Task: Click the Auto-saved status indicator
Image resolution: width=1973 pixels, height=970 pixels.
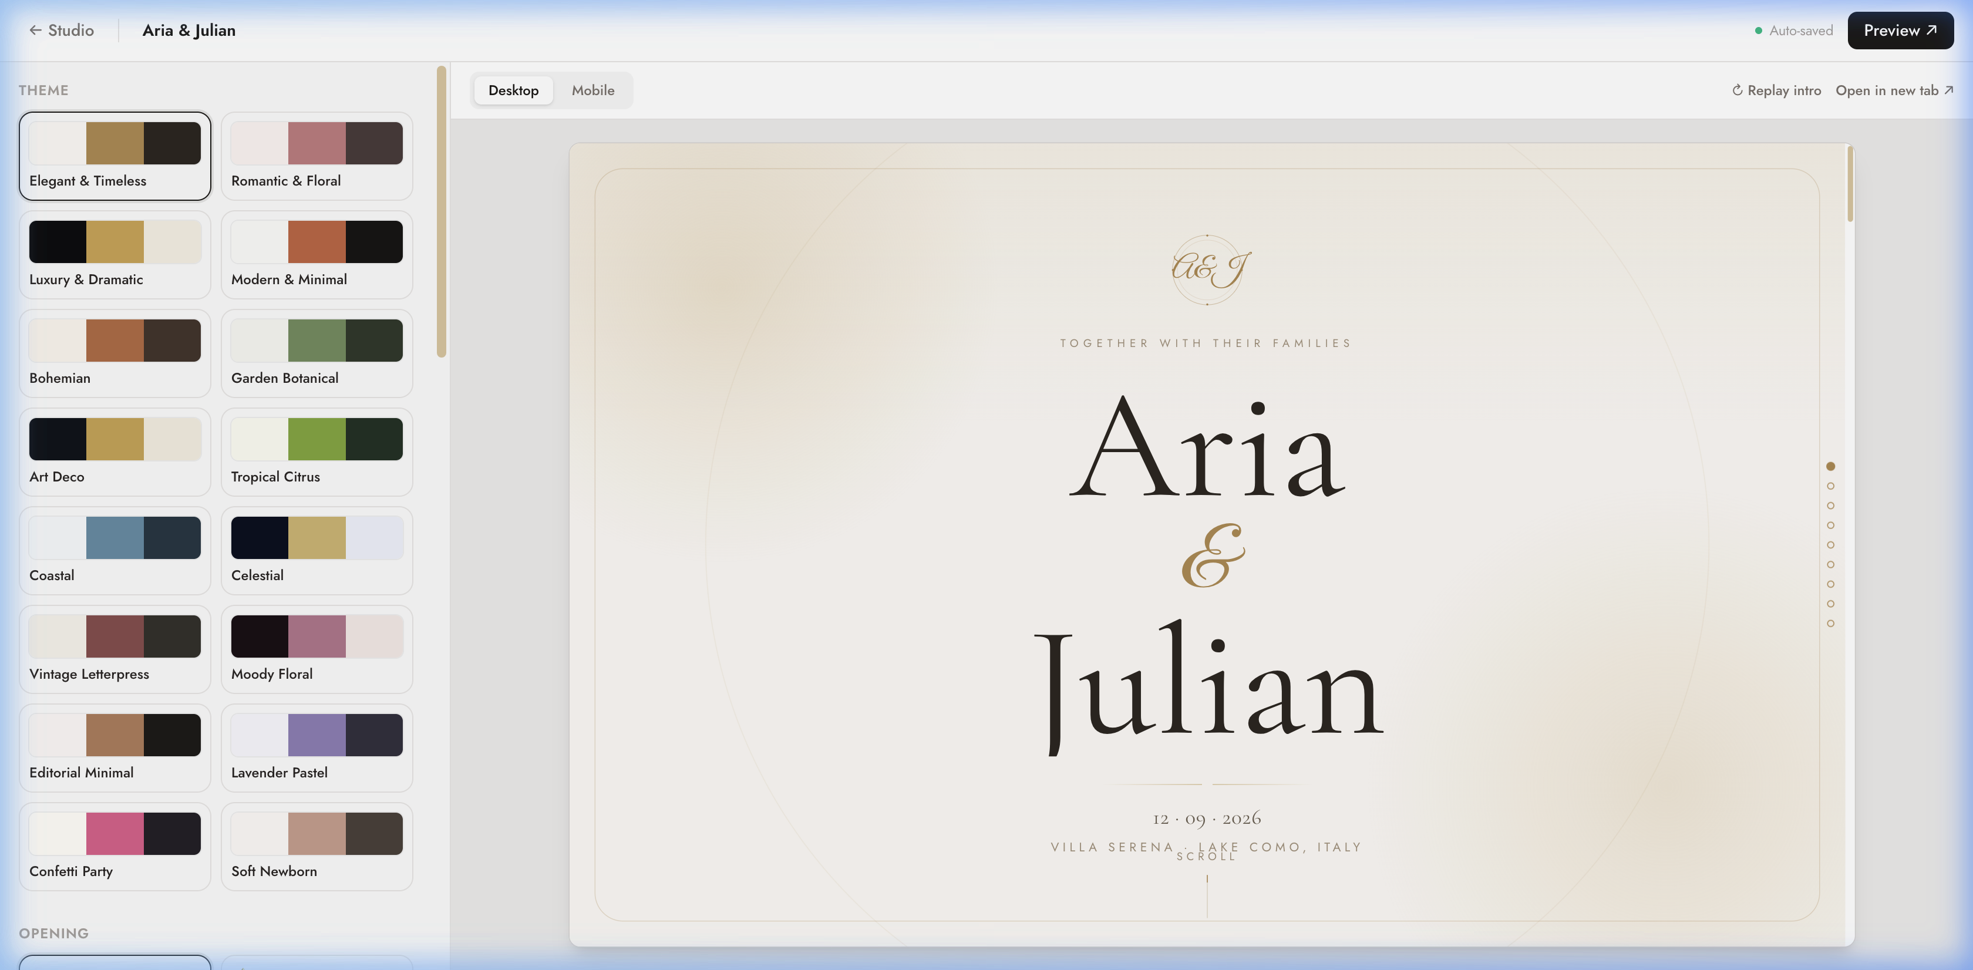Action: click(1794, 31)
